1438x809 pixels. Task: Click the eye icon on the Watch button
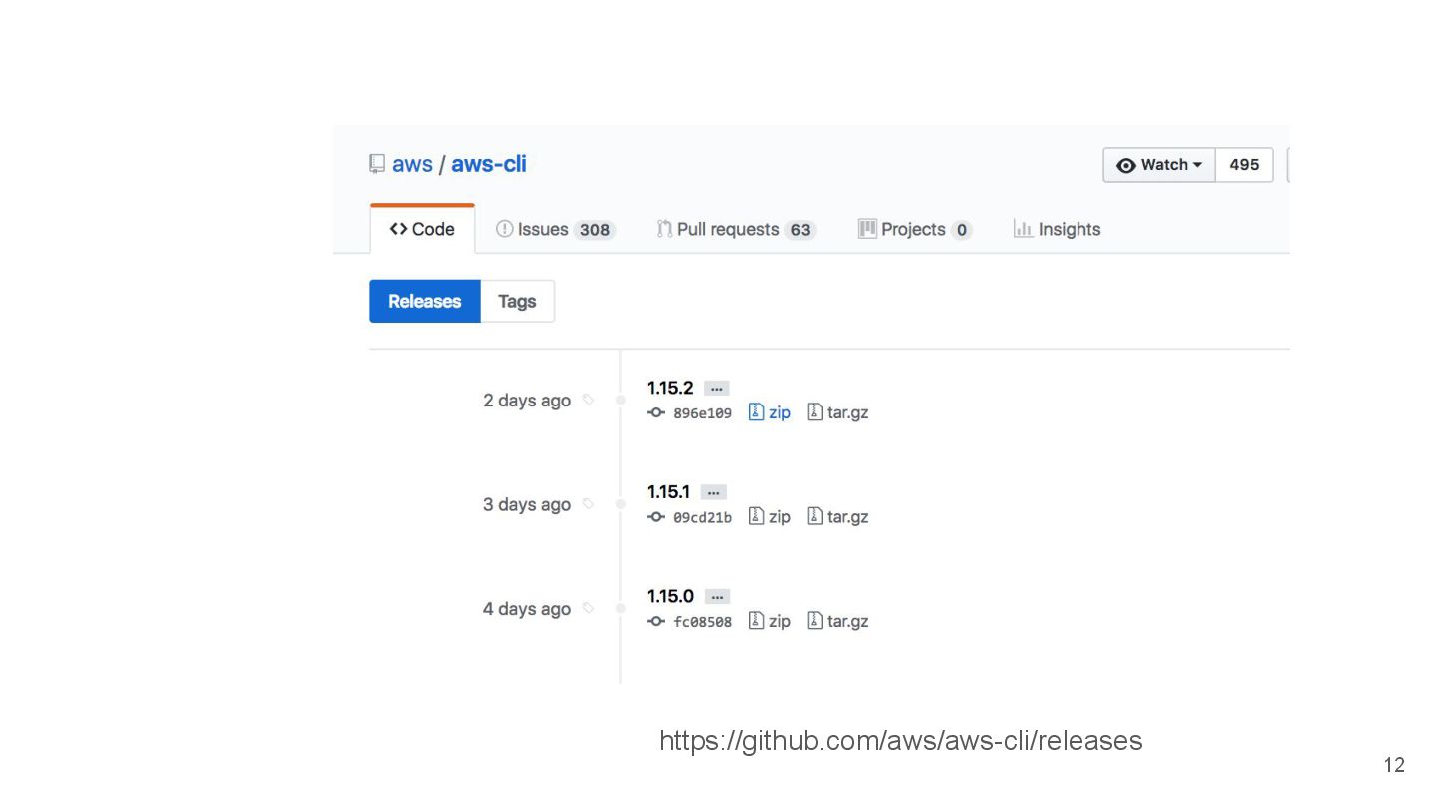tap(1126, 166)
